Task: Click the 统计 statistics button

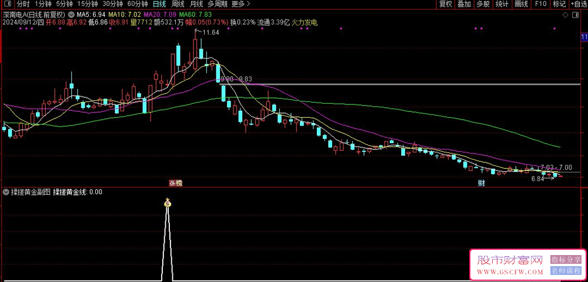Action: [502, 4]
